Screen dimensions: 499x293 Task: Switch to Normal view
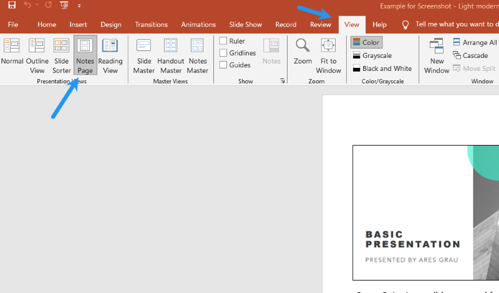12,52
